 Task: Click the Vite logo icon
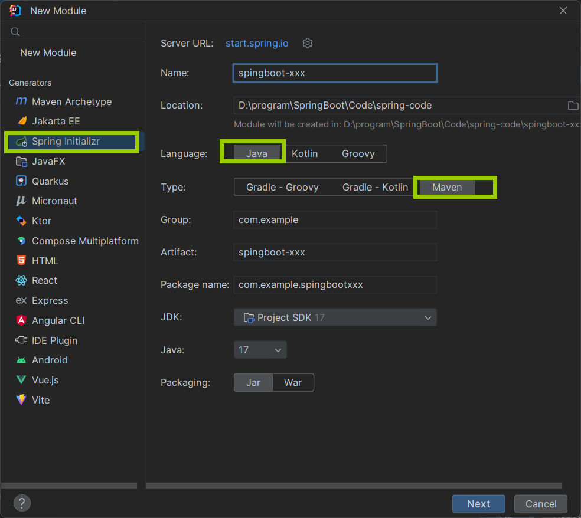pos(21,400)
